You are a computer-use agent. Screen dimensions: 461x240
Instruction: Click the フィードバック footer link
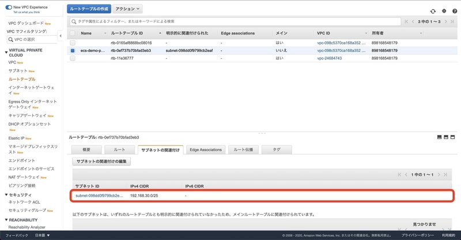[17, 235]
